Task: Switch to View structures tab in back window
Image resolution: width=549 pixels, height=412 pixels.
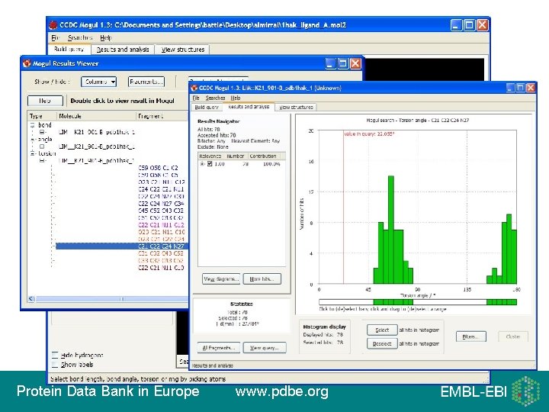Action: click(183, 50)
